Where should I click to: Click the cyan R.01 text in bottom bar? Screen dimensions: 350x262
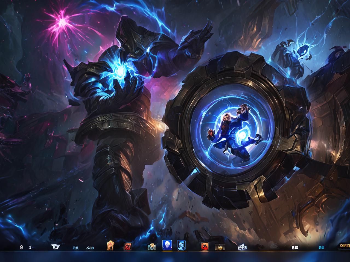coord(322,248)
